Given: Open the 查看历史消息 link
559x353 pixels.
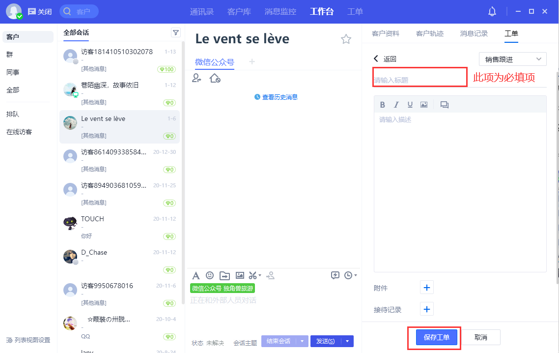Looking at the screenshot, I should click(280, 97).
